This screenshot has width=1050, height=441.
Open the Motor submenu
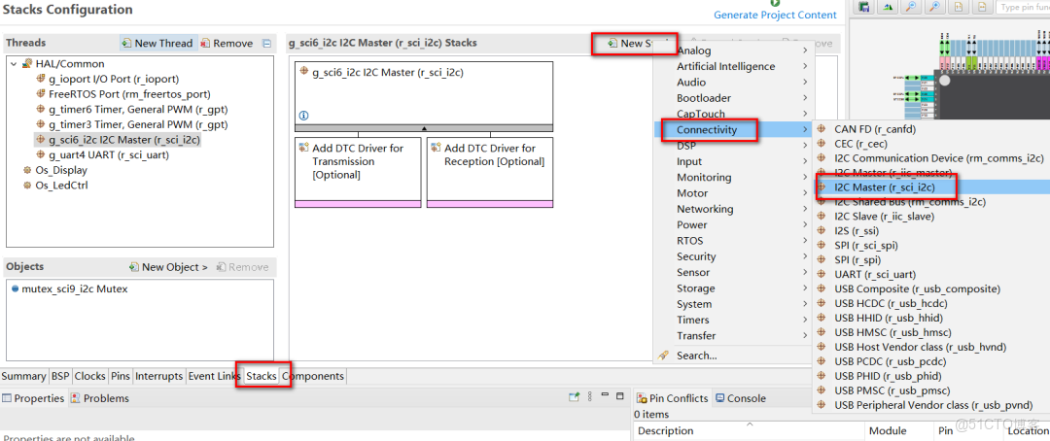(733, 192)
